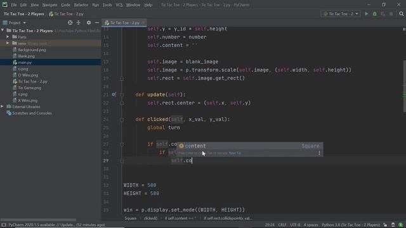The width and height of the screenshot is (406, 228).
Task: Expand the Parts folder
Action: point(8,37)
